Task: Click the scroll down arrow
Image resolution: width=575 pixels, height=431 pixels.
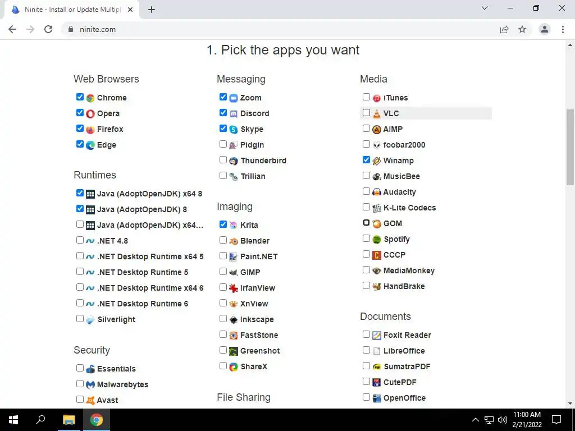Action: (x=571, y=404)
